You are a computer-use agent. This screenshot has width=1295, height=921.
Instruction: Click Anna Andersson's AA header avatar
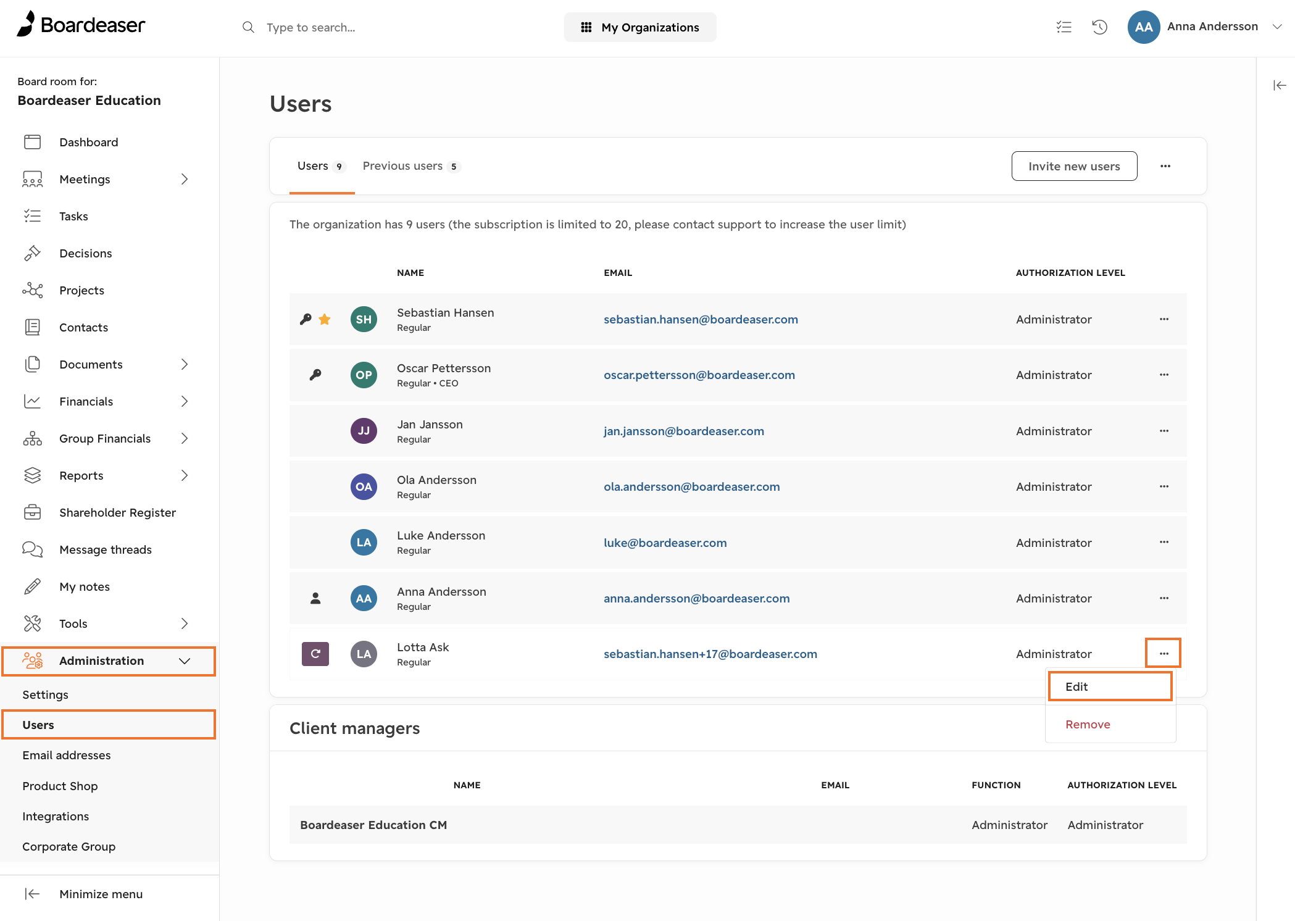[x=1143, y=27]
